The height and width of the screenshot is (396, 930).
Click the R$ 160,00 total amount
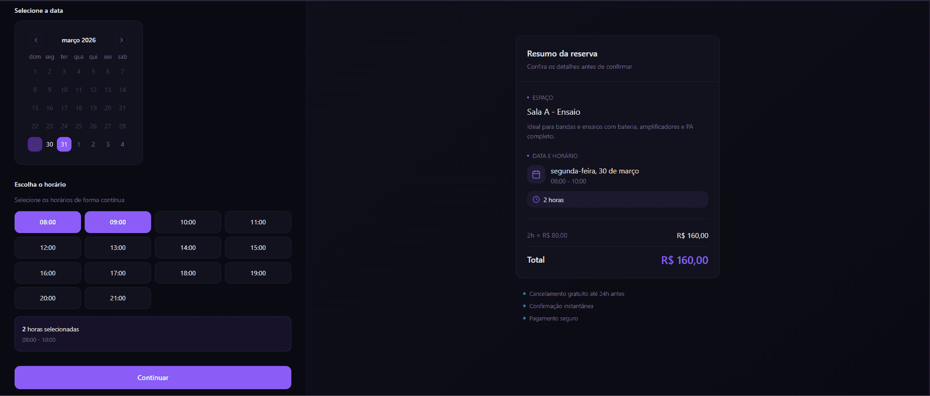(x=684, y=260)
